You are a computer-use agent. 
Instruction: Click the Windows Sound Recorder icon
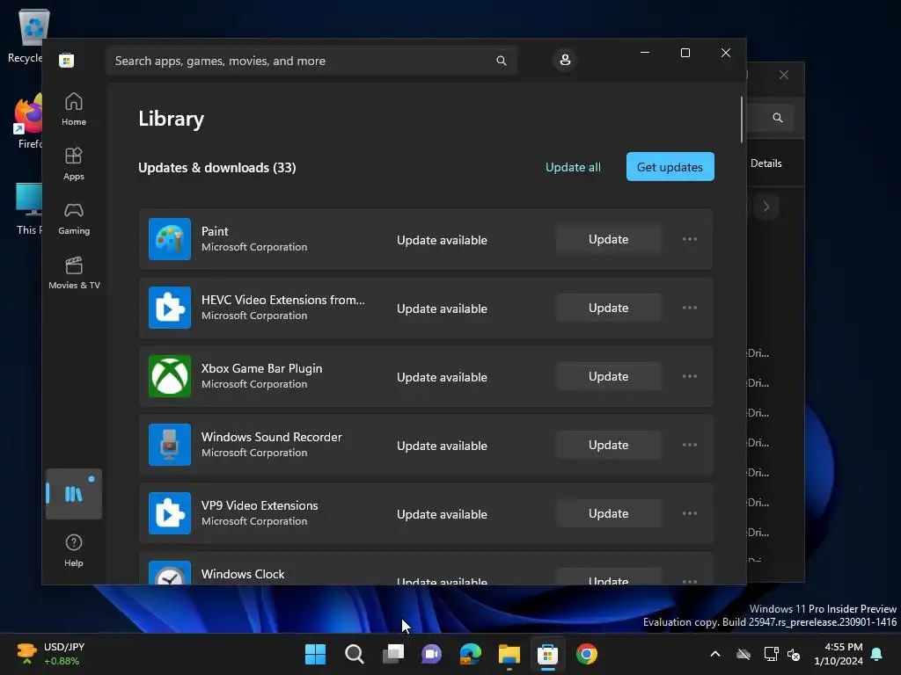[170, 445]
